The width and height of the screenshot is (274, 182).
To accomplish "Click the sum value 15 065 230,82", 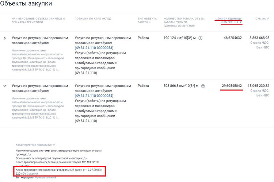I will pyautogui.click(x=258, y=86).
